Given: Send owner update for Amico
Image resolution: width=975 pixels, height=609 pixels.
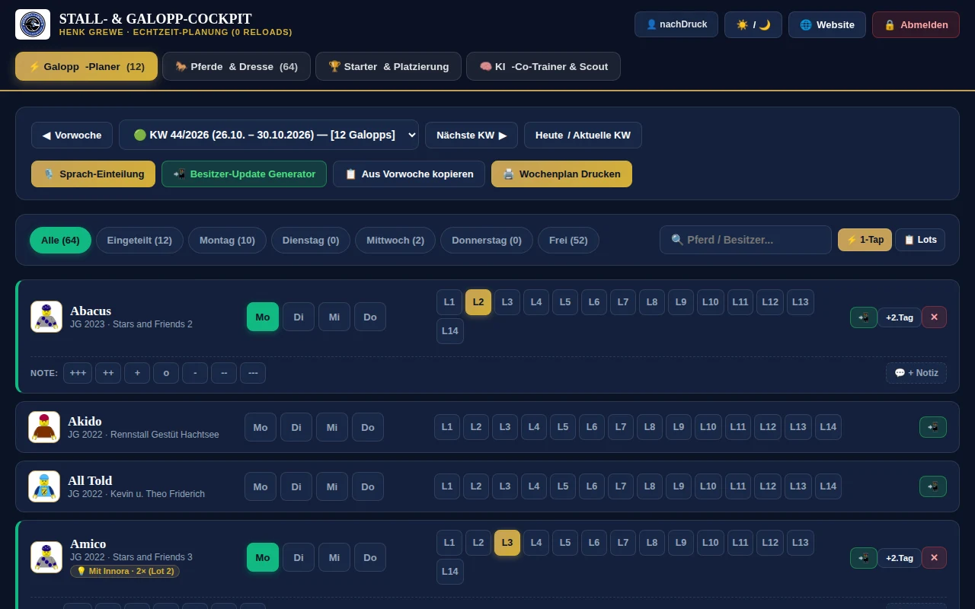Looking at the screenshot, I should [x=864, y=558].
